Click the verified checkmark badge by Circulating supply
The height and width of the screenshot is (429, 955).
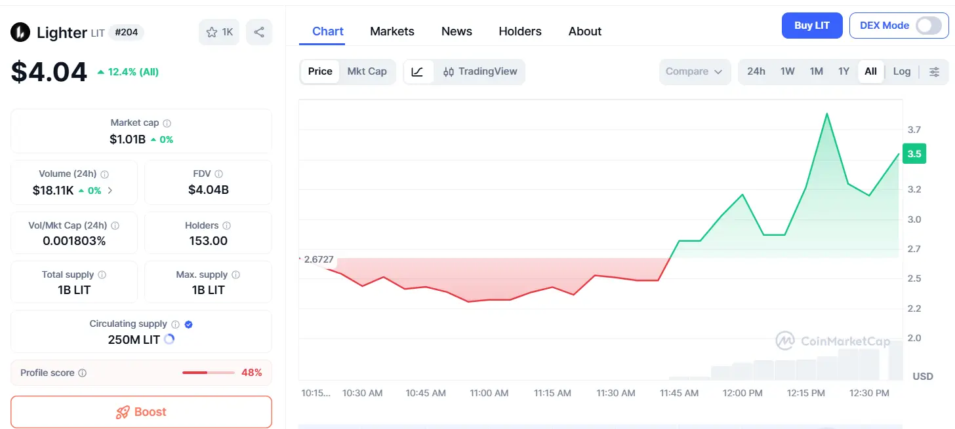click(189, 324)
